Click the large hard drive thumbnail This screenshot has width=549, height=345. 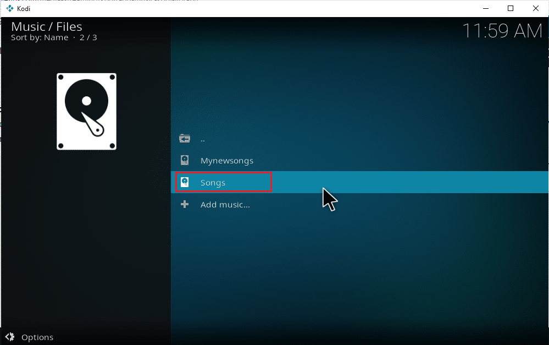point(86,112)
